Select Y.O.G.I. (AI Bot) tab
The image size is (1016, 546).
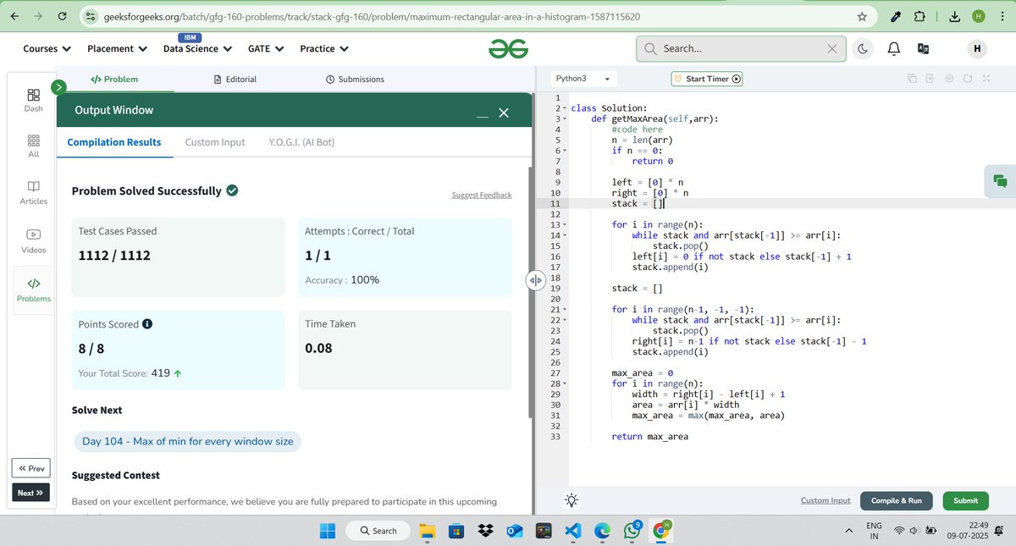point(301,142)
